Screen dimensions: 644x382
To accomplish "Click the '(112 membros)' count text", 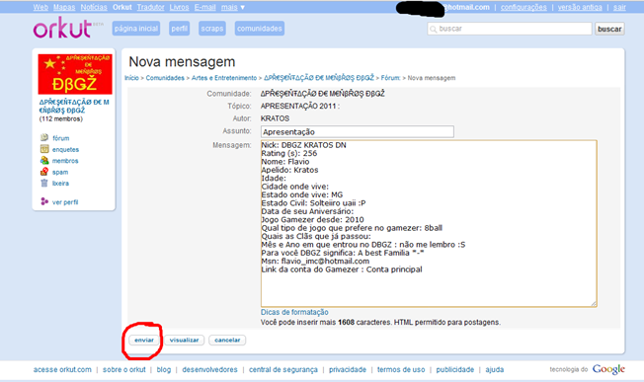I will pos(61,119).
